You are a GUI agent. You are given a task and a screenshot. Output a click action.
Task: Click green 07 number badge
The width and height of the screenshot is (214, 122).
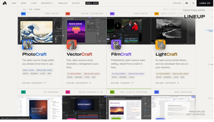112,92
